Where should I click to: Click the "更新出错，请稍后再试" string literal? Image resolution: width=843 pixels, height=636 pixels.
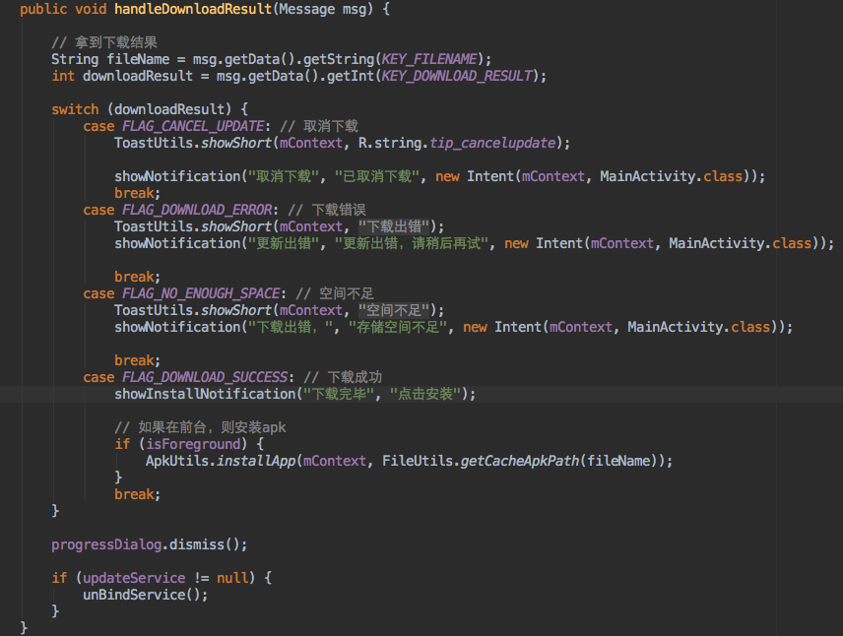412,243
